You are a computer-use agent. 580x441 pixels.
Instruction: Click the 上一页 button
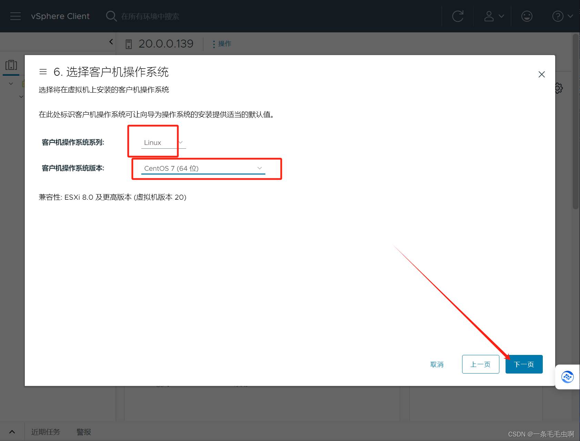480,364
